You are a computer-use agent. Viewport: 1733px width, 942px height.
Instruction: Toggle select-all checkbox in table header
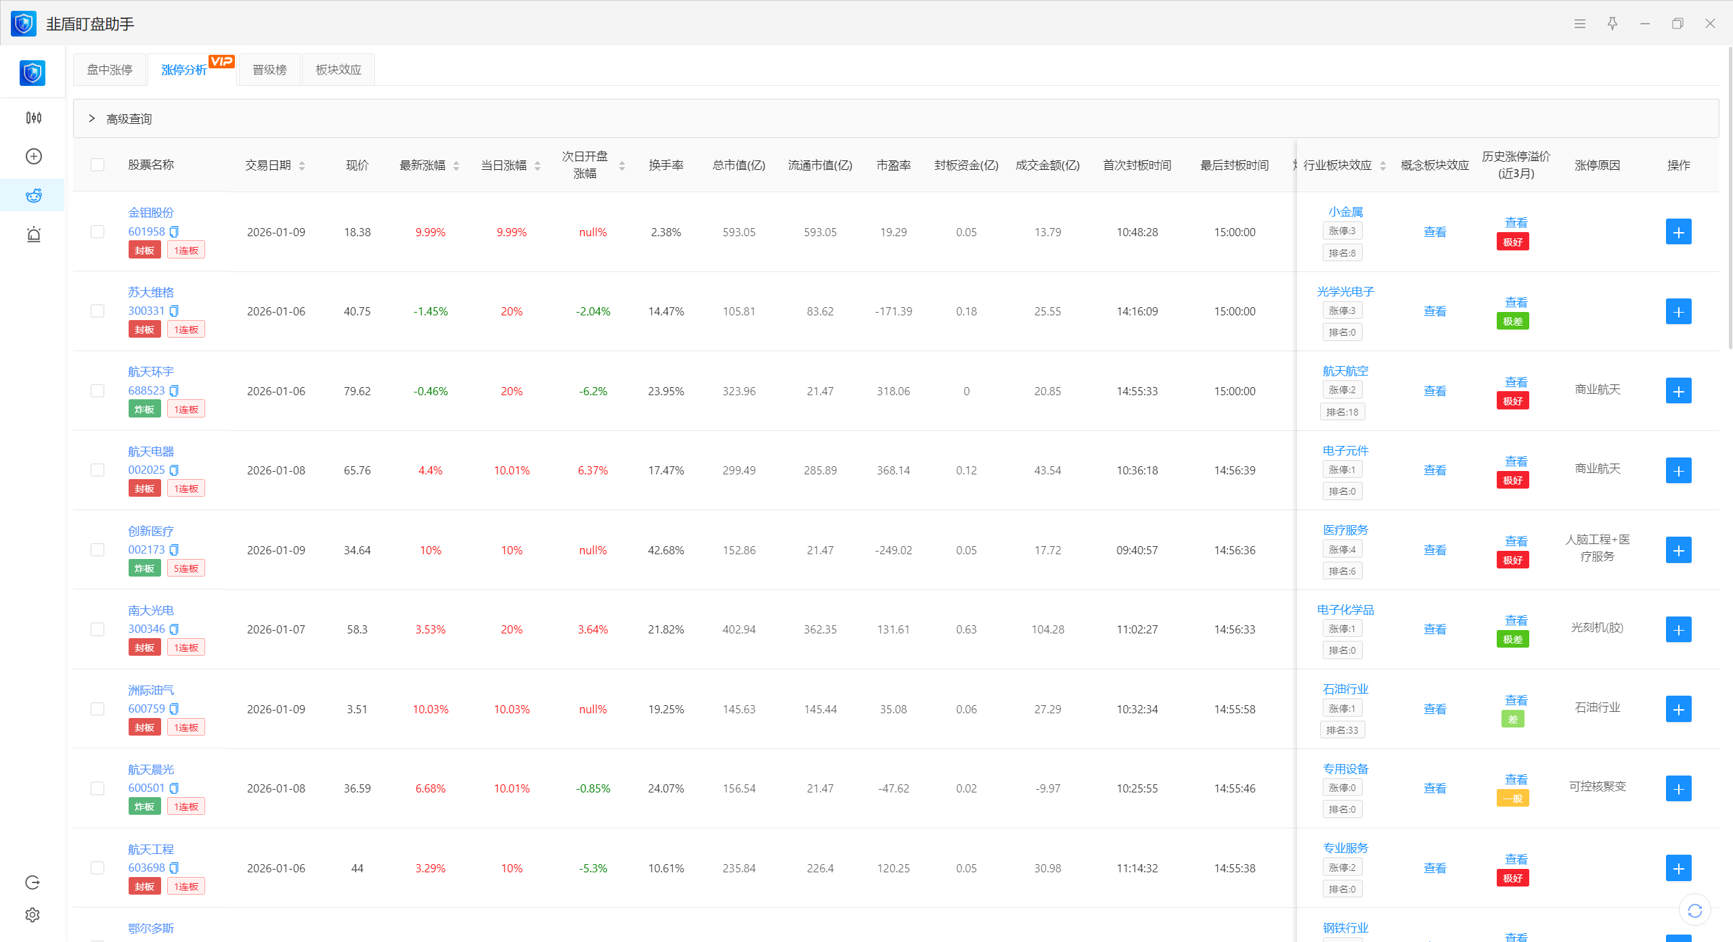click(97, 165)
